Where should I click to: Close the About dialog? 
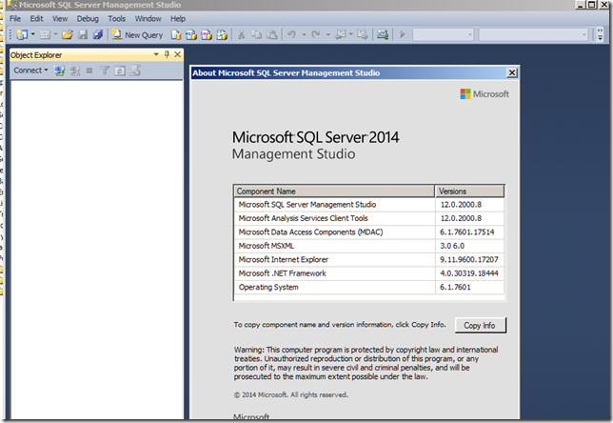[x=511, y=72]
